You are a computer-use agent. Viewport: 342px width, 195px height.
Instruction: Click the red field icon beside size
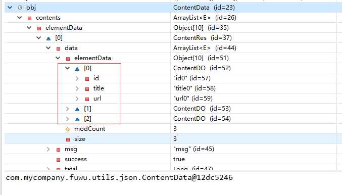coord(68,139)
